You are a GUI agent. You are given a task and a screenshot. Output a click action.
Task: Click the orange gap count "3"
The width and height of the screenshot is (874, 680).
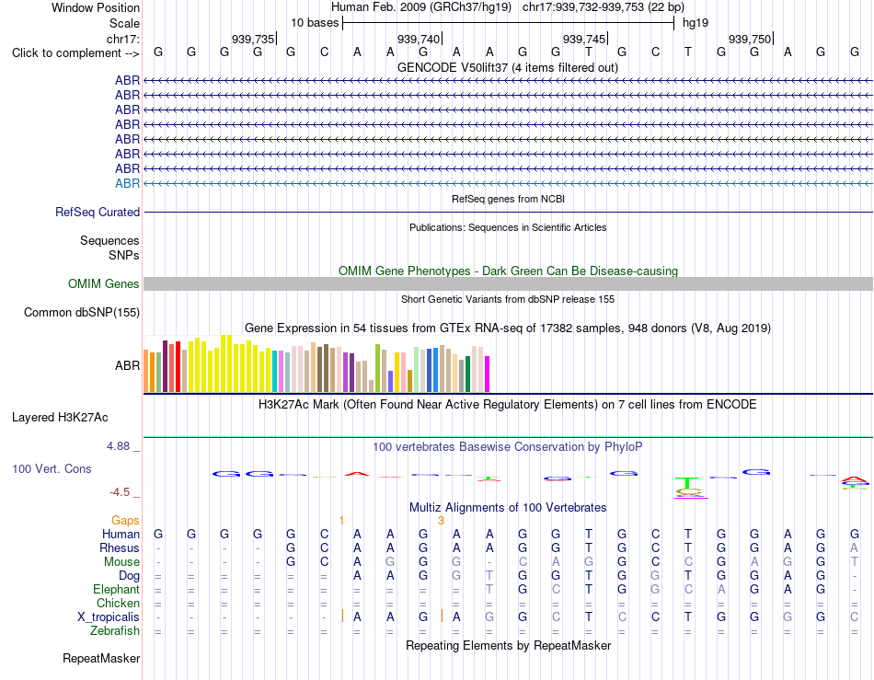441,521
